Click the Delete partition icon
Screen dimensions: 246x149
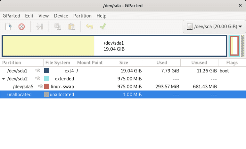point(21,27)
